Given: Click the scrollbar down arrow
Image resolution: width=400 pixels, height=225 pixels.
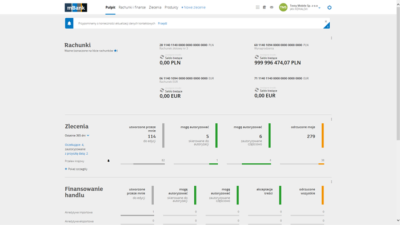Looking at the screenshot, I should [x=398, y=220].
